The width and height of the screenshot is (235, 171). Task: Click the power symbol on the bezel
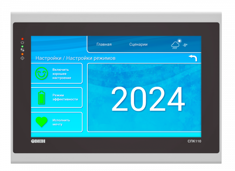click(x=23, y=43)
